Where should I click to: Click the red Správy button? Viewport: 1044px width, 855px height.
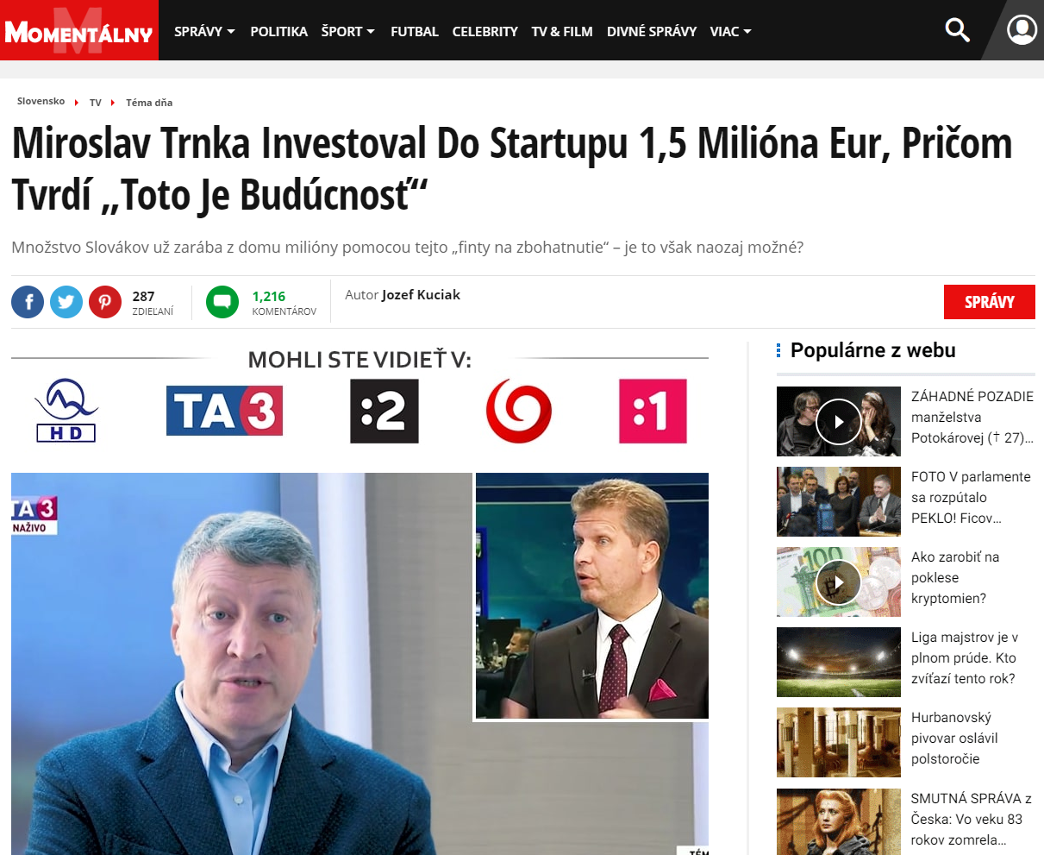(x=989, y=302)
